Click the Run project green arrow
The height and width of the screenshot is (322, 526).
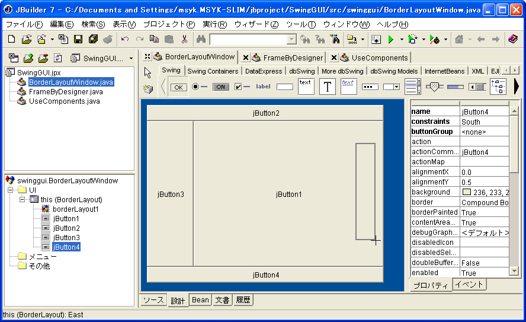coord(390,40)
